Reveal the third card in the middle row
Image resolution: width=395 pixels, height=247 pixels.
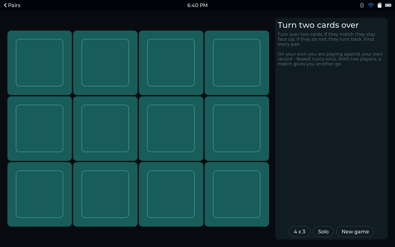click(171, 128)
